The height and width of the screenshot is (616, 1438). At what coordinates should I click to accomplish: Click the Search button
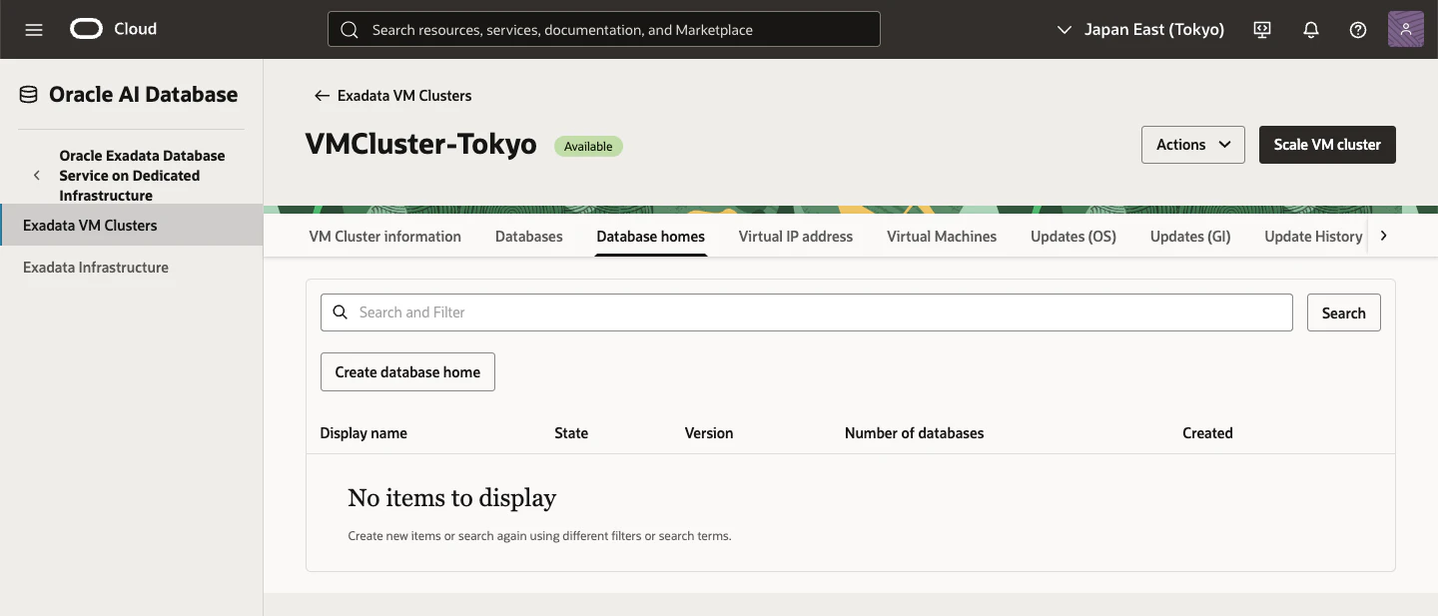tap(1343, 312)
